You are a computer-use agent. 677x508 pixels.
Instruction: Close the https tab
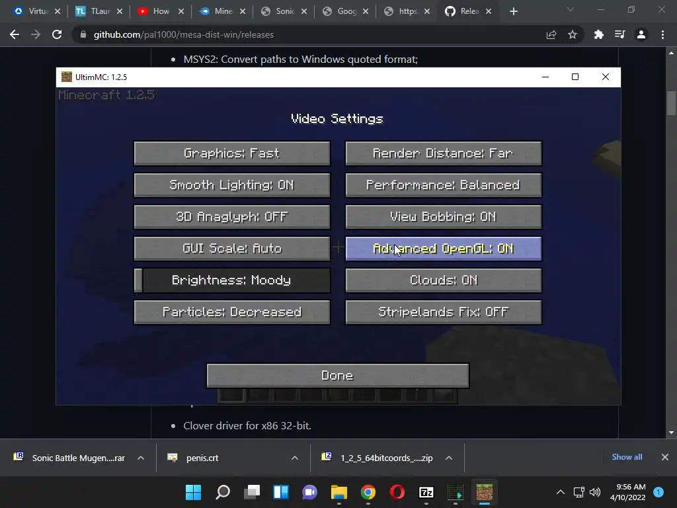click(x=427, y=11)
